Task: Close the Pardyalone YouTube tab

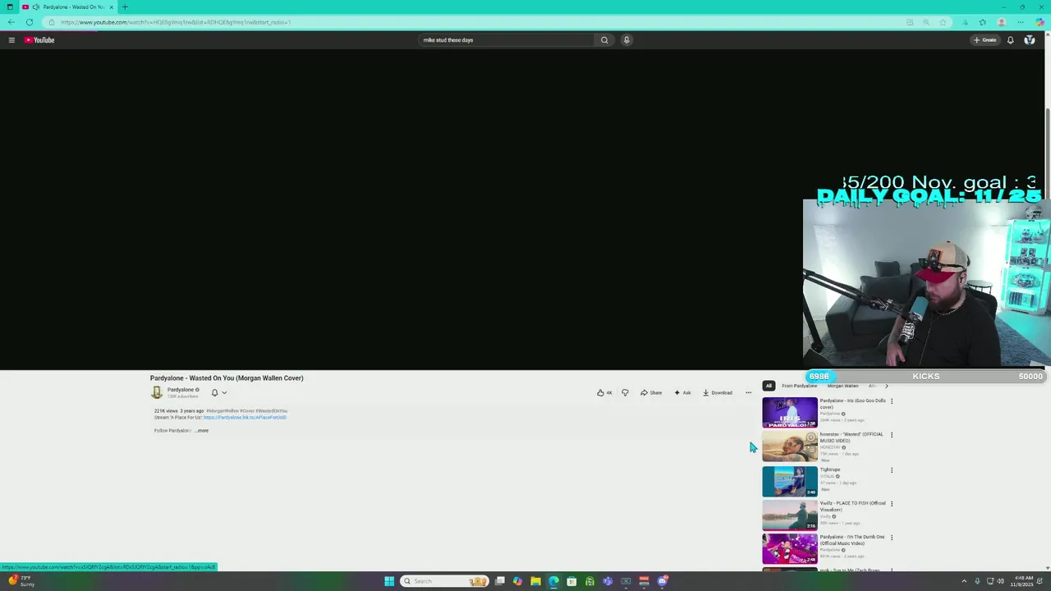Action: coord(111,7)
